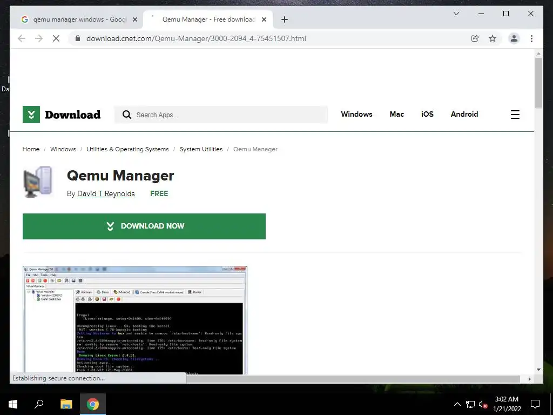This screenshot has height=415, width=553.
Task: Click the green Download logo icon
Action: pyautogui.click(x=31, y=115)
